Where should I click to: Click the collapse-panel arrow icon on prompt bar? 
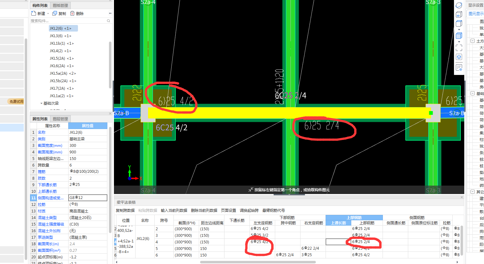coord(251,190)
